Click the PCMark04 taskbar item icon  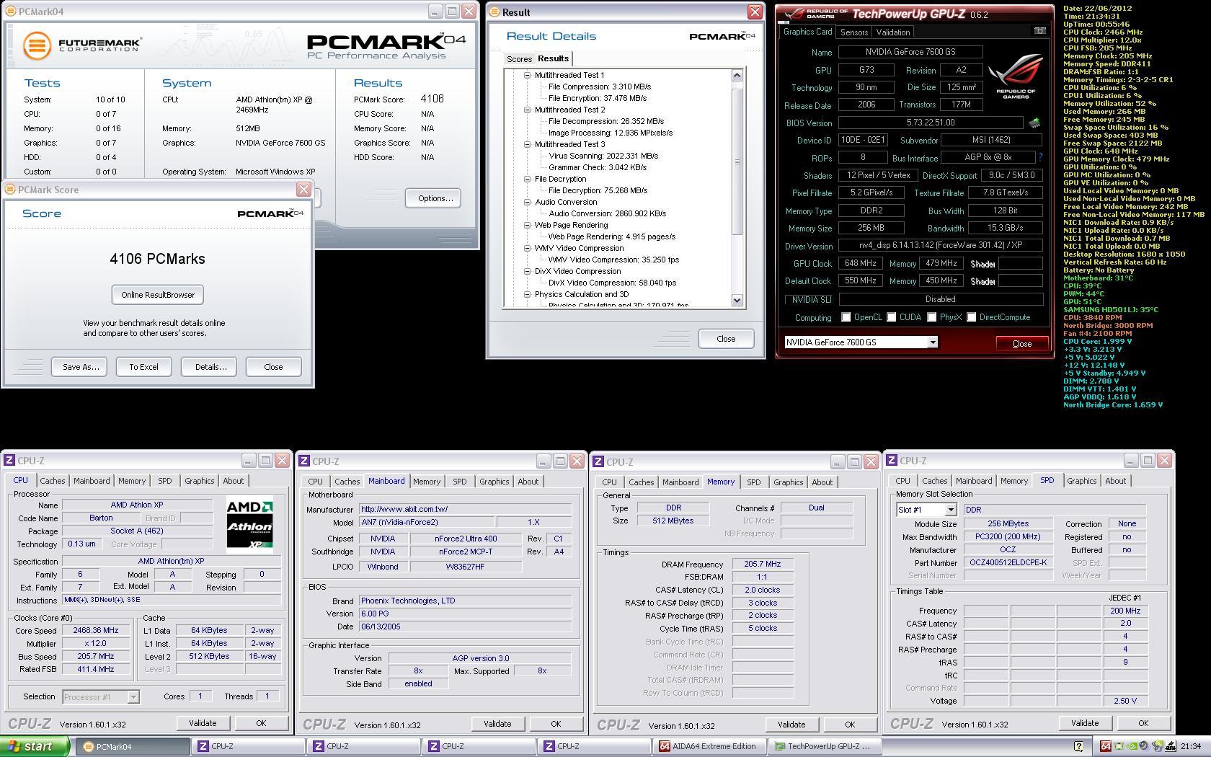point(89,746)
